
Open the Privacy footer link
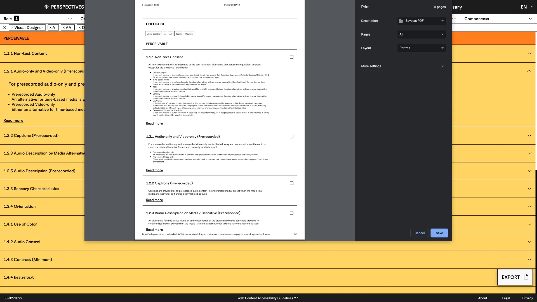pyautogui.click(x=527, y=298)
